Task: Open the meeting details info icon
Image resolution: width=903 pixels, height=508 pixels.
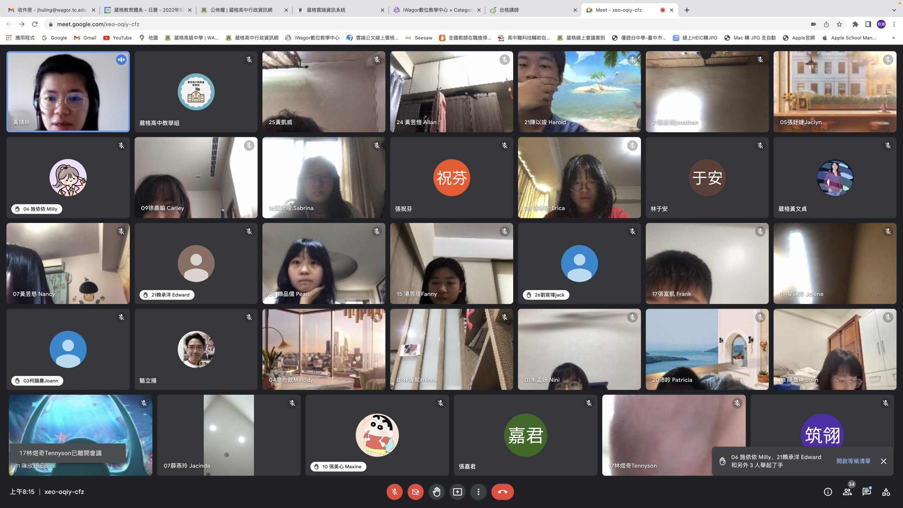Action: (828, 492)
